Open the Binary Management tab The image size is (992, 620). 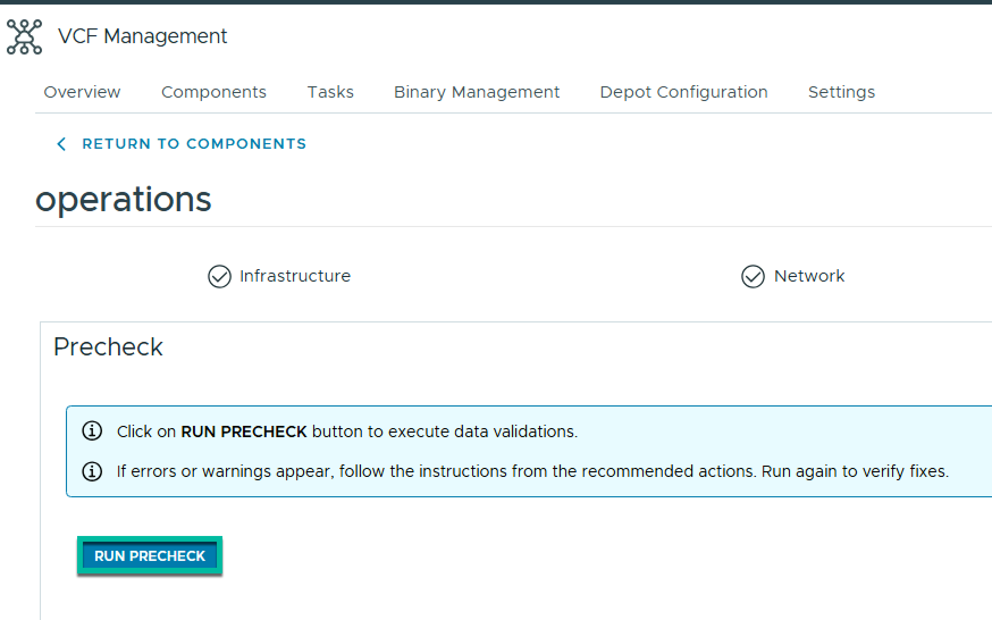click(x=477, y=92)
